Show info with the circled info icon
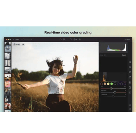136x133 pixels. [x=130, y=109]
